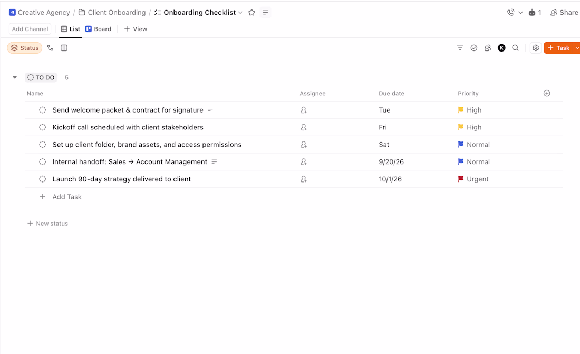580x354 pixels.
Task: Click the K user avatar
Action: point(501,48)
